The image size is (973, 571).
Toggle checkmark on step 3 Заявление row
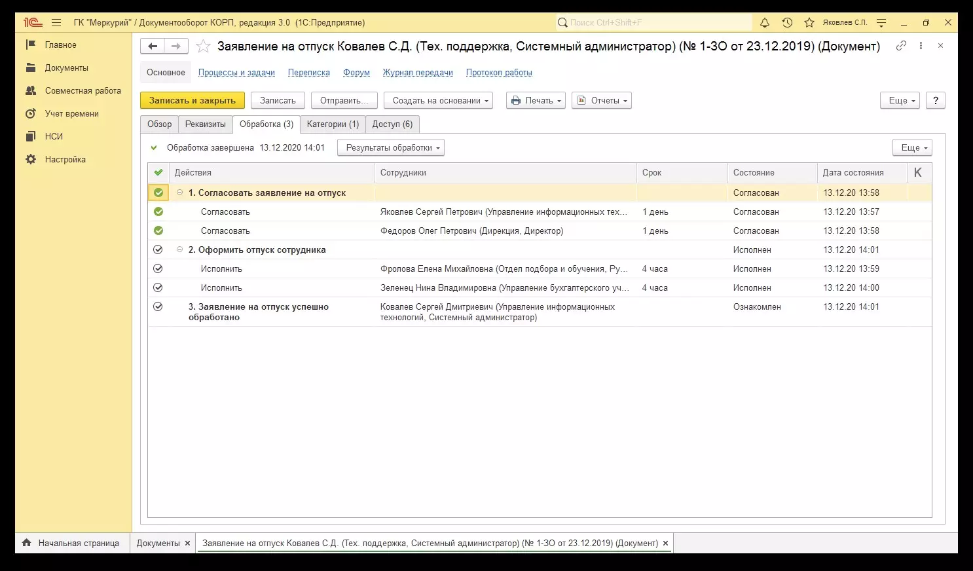click(158, 306)
